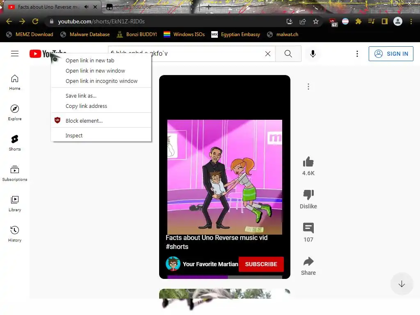
Task: Open the Extensions puzzle piece menu
Action: coord(358,21)
